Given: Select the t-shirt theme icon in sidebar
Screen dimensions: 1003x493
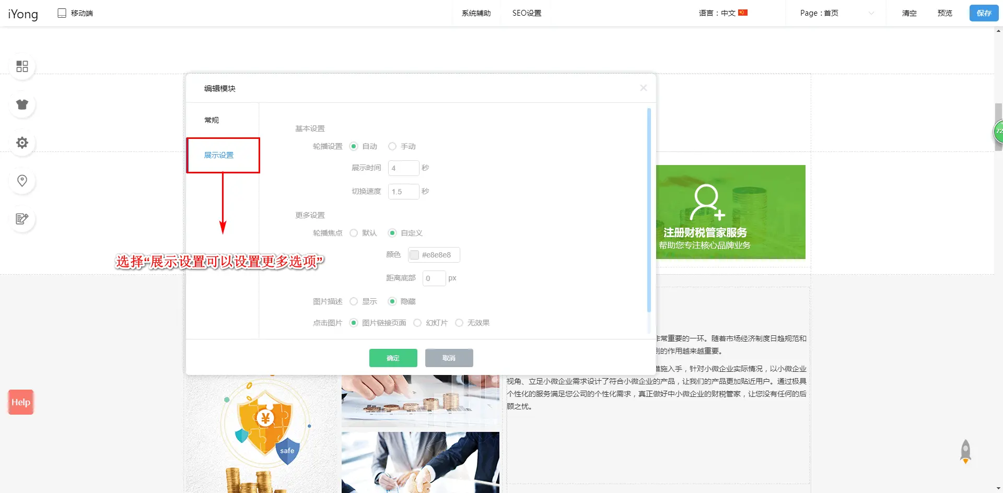Looking at the screenshot, I should pyautogui.click(x=22, y=104).
